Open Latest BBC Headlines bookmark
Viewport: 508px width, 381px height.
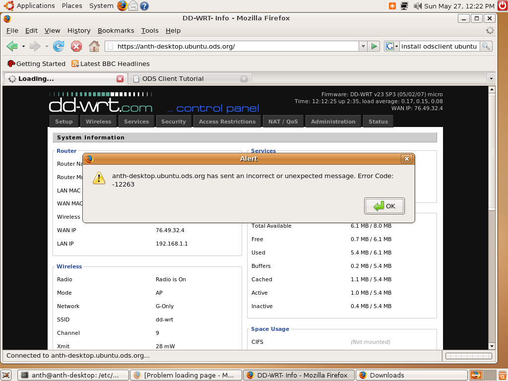(x=111, y=64)
